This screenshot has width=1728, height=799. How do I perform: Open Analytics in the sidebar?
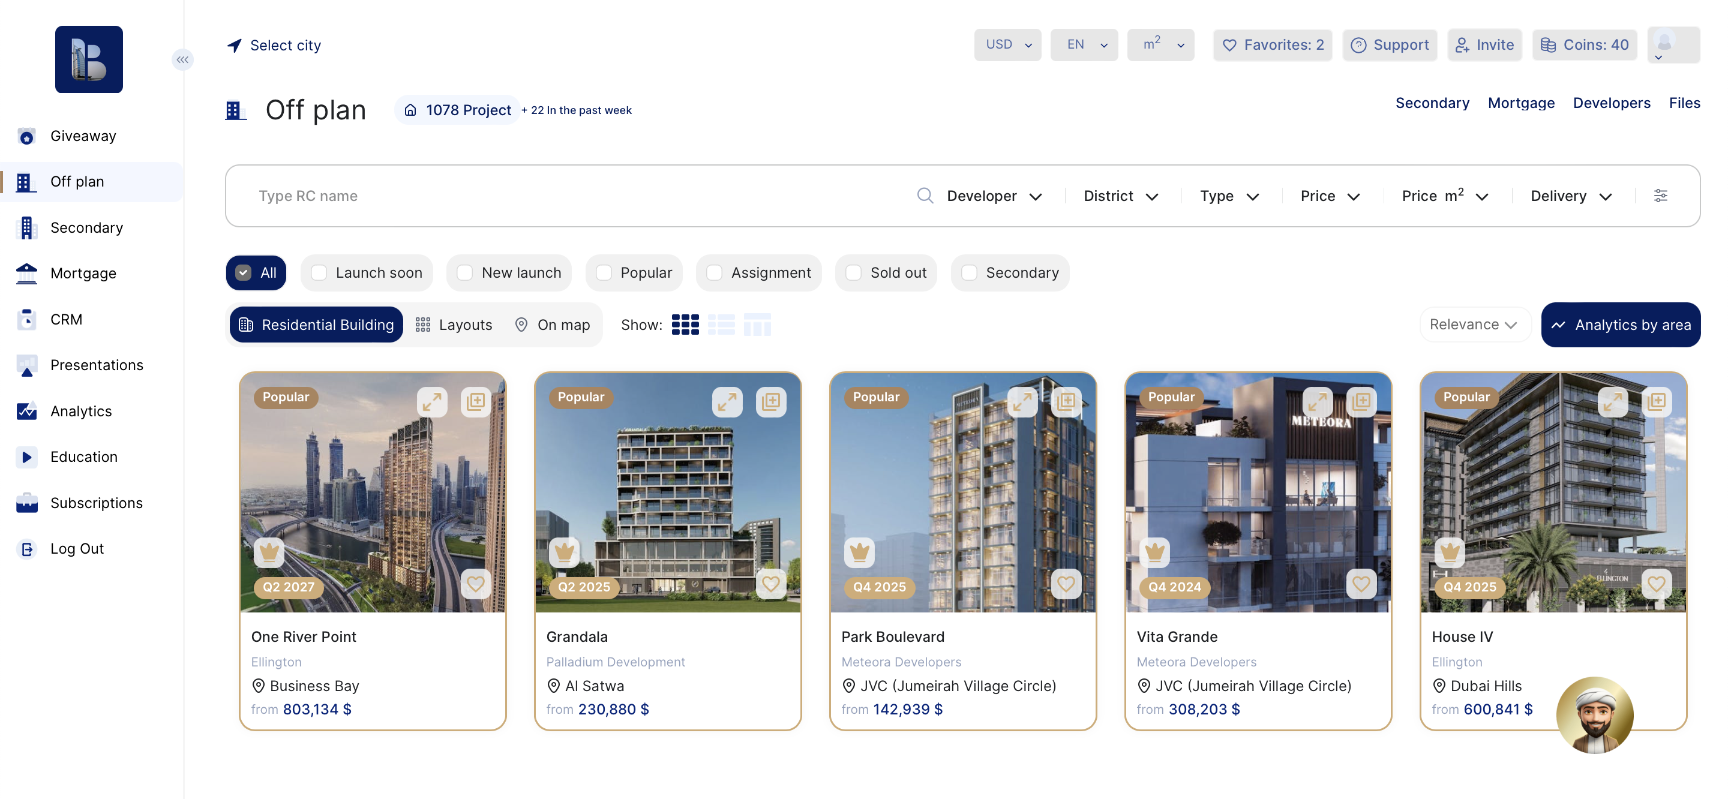click(81, 410)
